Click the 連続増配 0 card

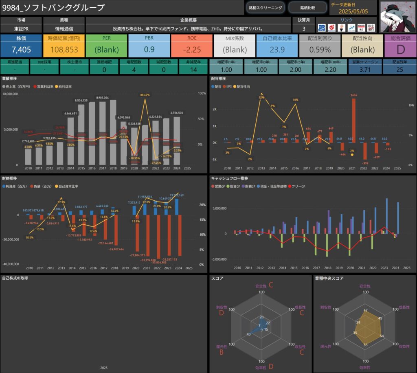point(104,66)
